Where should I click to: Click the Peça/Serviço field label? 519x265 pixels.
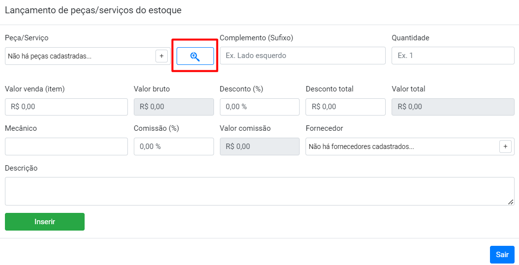coord(27,38)
